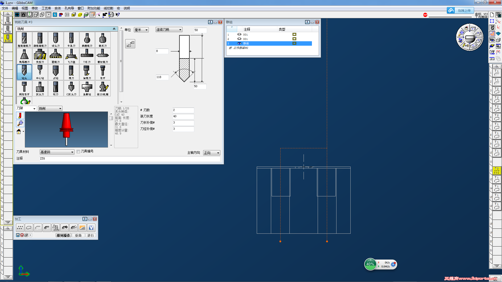Screen dimensions: 502x282
Task: Click the 刃数 flute count field
Action: click(x=183, y=110)
